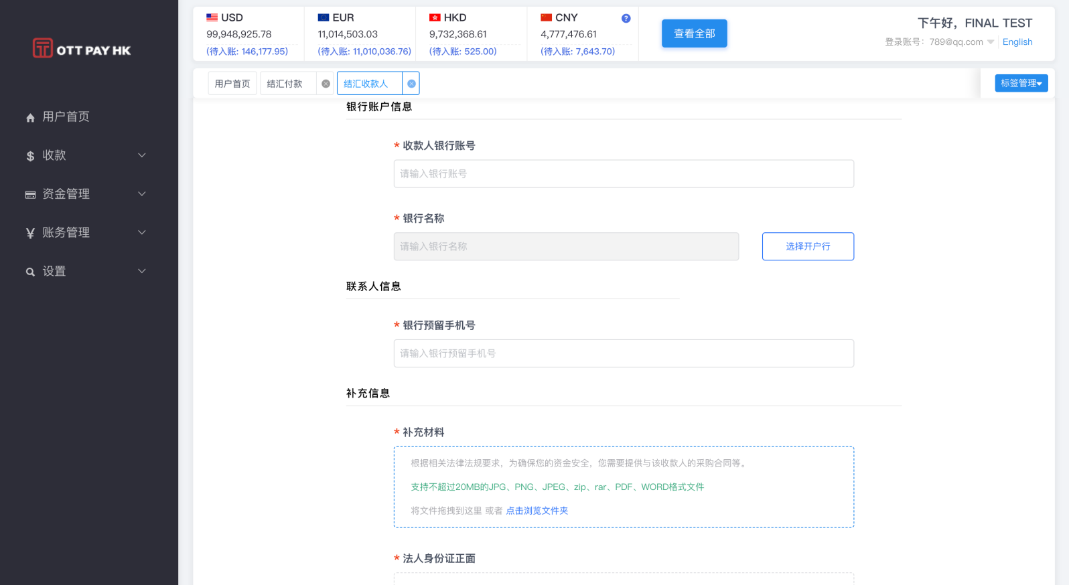Viewport: 1069px width, 585px height.
Task: Select the 结汇收款人 tab
Action: point(366,84)
